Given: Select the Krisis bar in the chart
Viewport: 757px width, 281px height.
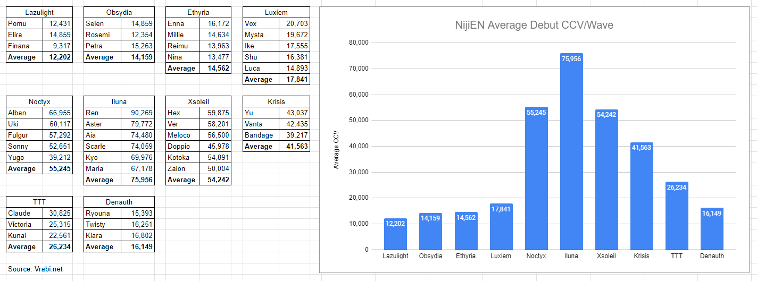Looking at the screenshot, I should coord(642,196).
